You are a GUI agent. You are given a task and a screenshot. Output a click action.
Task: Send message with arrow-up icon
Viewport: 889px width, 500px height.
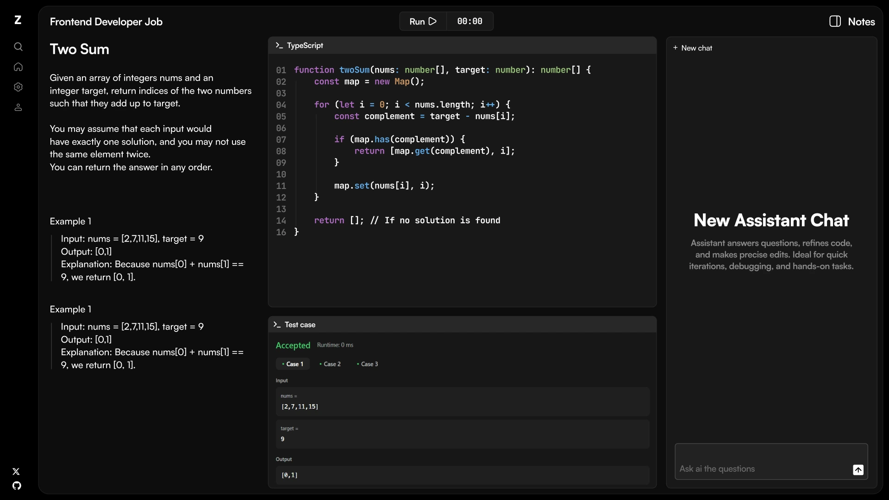(x=858, y=470)
